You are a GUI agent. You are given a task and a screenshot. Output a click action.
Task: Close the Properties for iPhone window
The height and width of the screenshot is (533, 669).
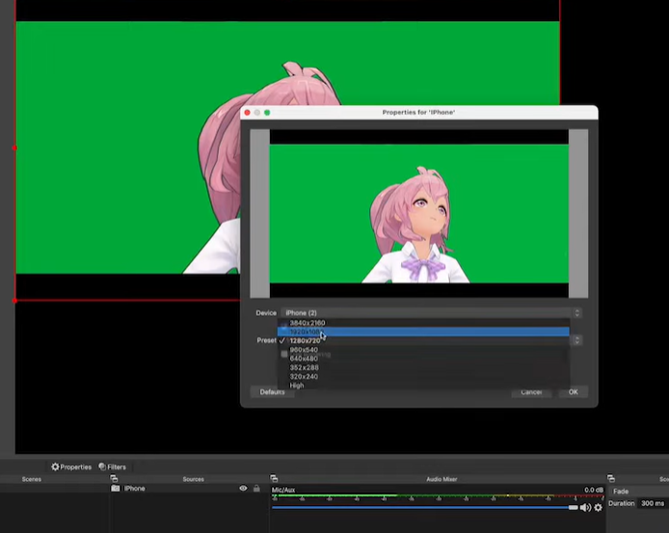(247, 112)
